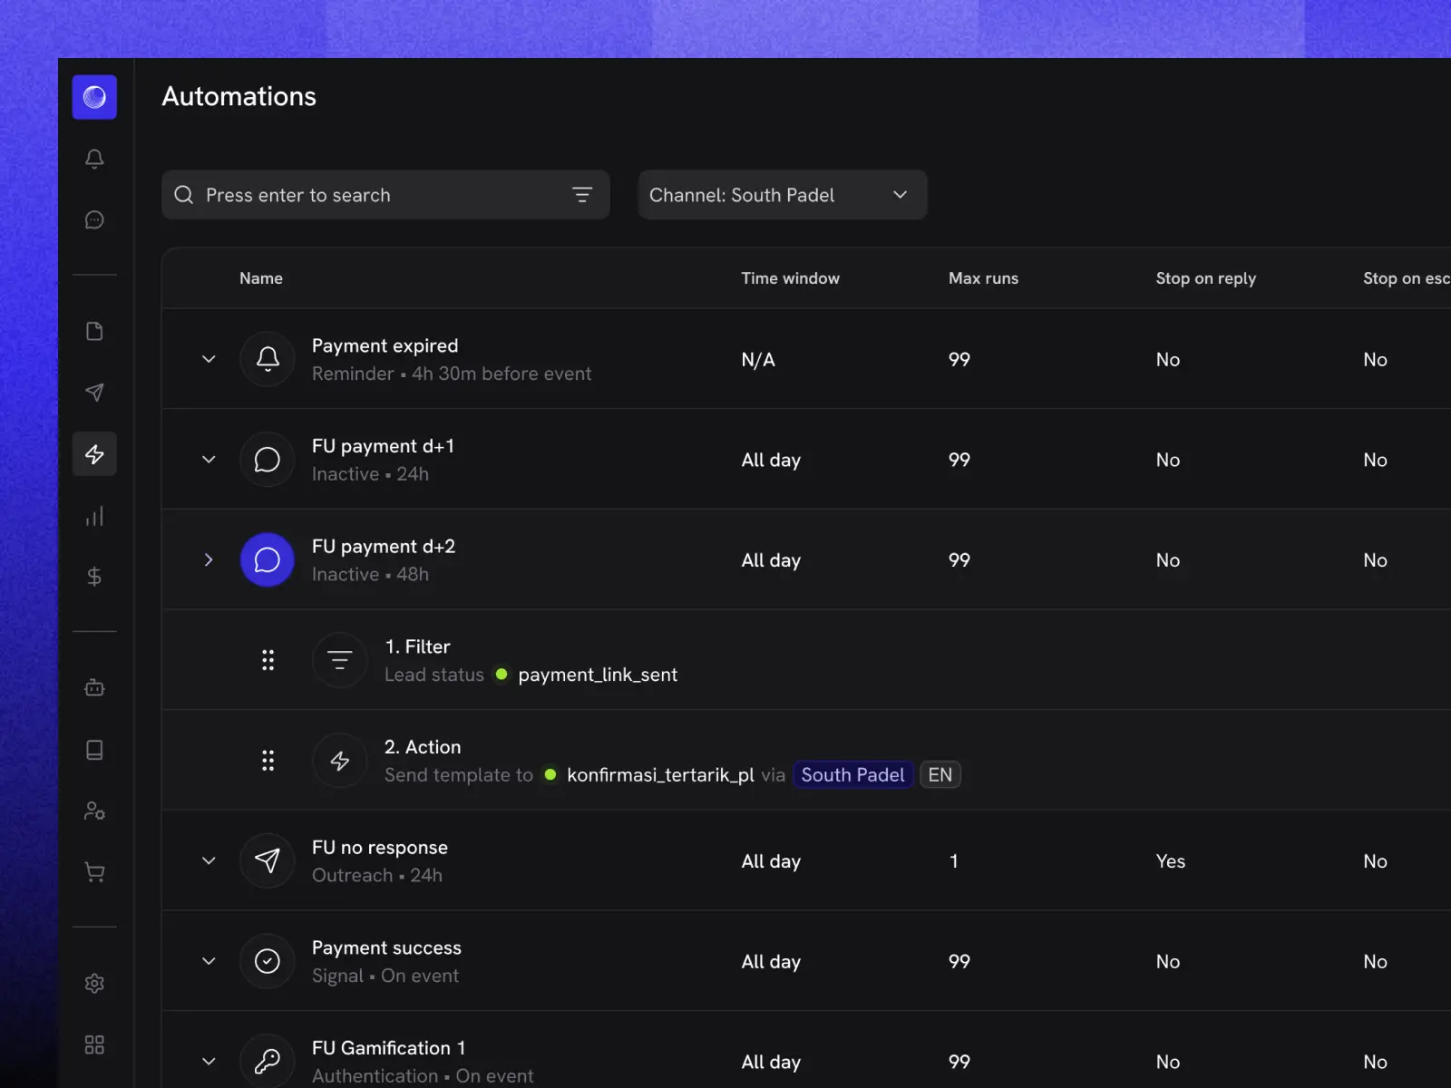1451x1088 pixels.
Task: Click filter icon in search box
Action: pos(582,195)
